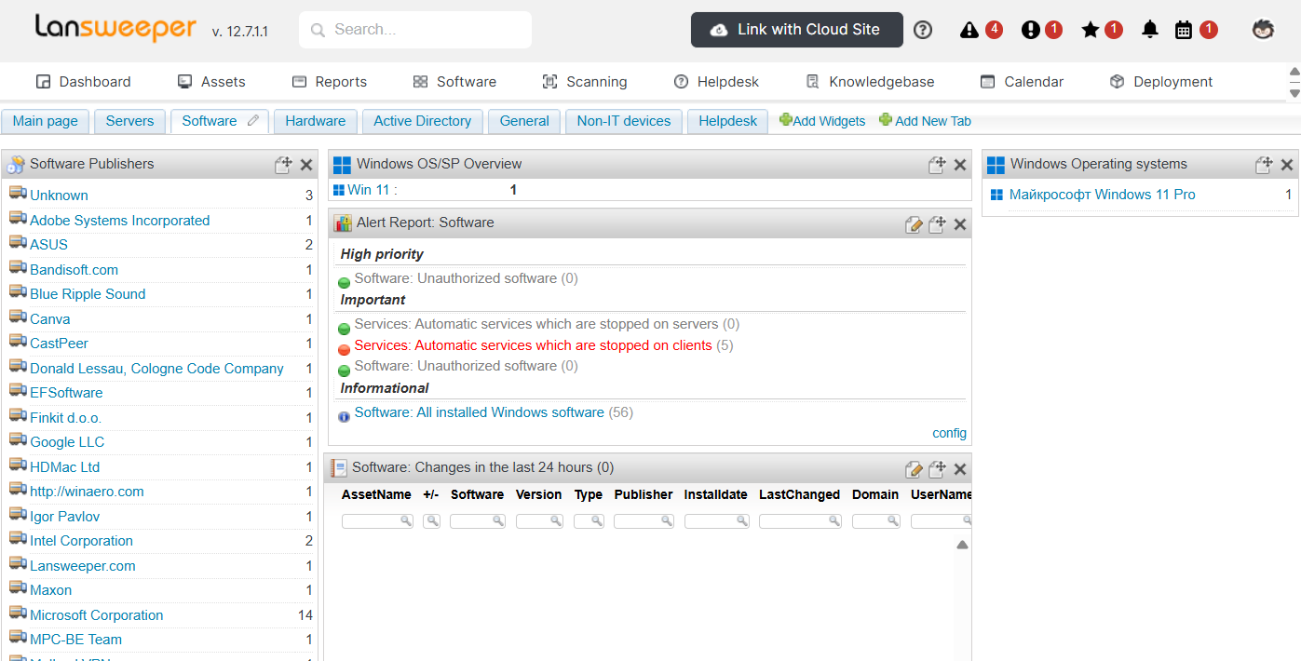Screen dimensions: 1301x661
Task: Open the Reports menu
Action: tap(330, 82)
